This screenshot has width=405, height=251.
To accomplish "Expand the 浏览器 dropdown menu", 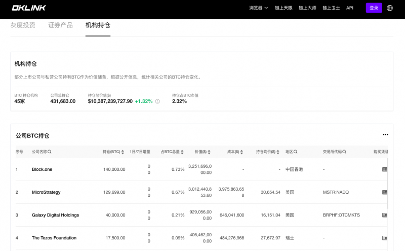I will [x=259, y=8].
